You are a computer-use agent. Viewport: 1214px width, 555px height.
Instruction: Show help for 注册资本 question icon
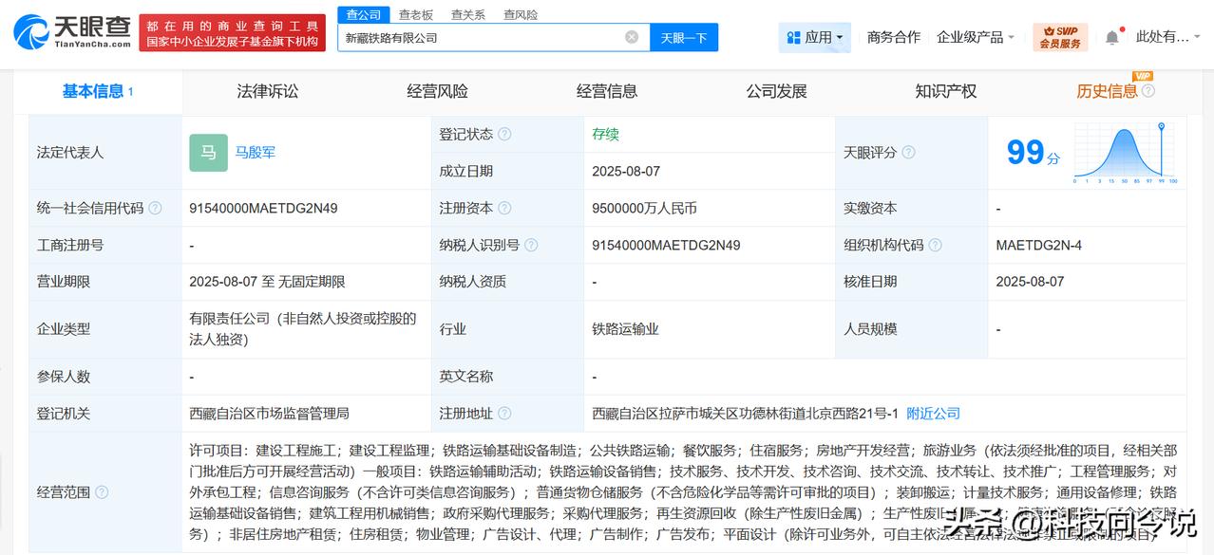(x=504, y=209)
